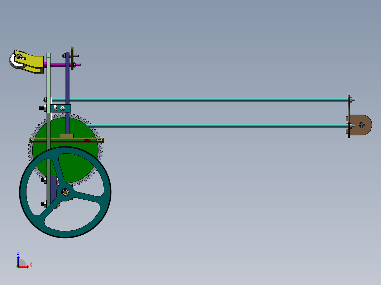The width and height of the screenshot is (381, 285).
Task: Click the wheel's center hub bearing
Action: [x=65, y=192]
